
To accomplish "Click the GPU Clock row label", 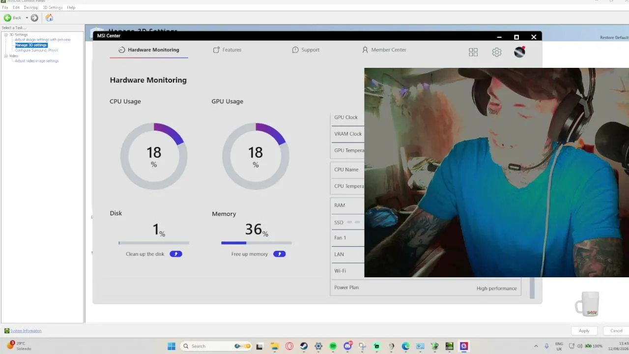I will pos(346,118).
